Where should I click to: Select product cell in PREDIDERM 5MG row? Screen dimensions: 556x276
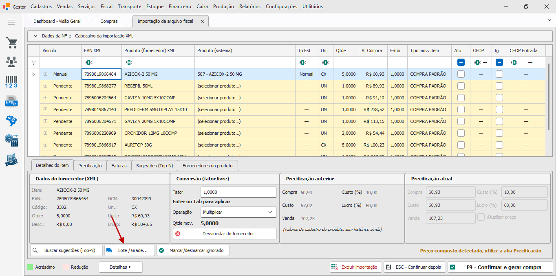pyautogui.click(x=245, y=110)
